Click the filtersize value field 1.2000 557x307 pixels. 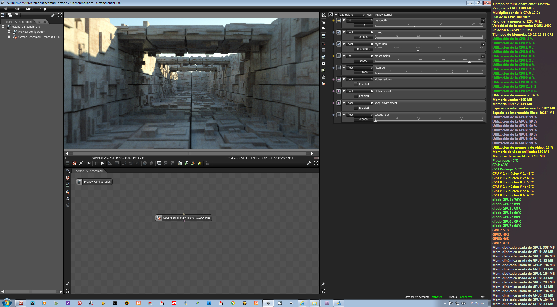pyautogui.click(x=363, y=72)
